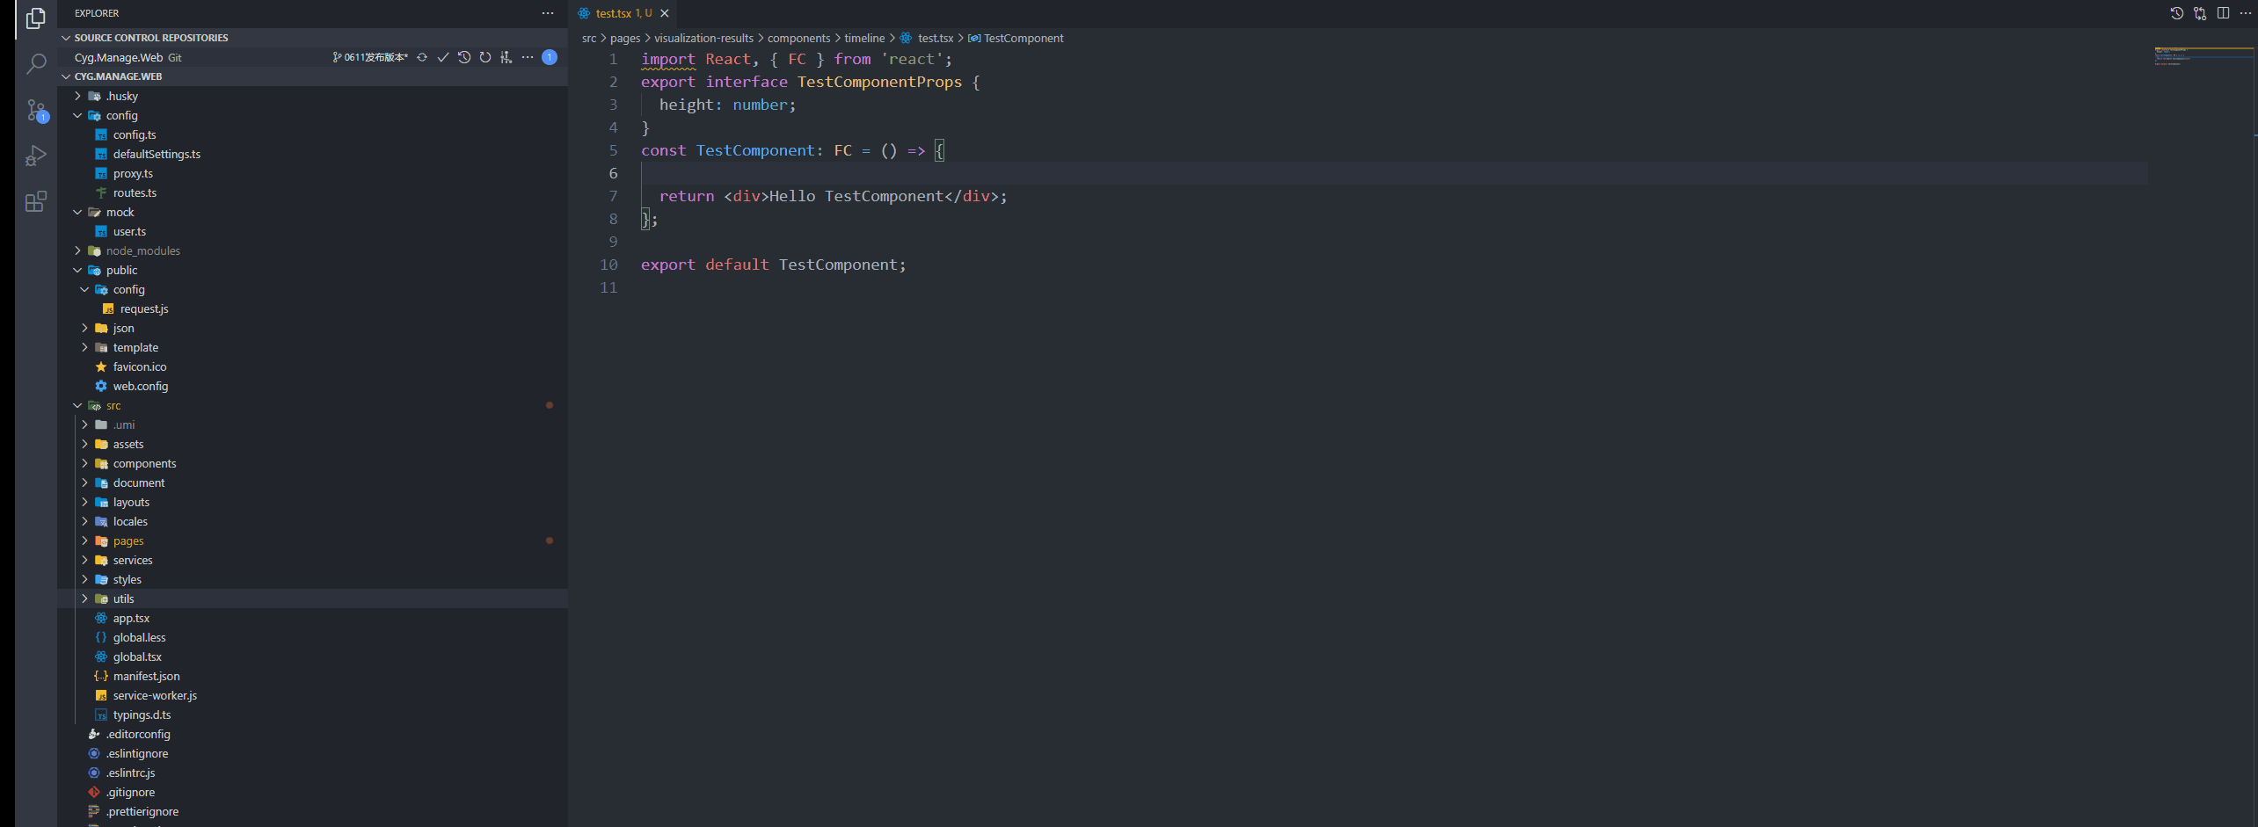Click the code minimap preview
The height and width of the screenshot is (827, 2258).
(2202, 56)
